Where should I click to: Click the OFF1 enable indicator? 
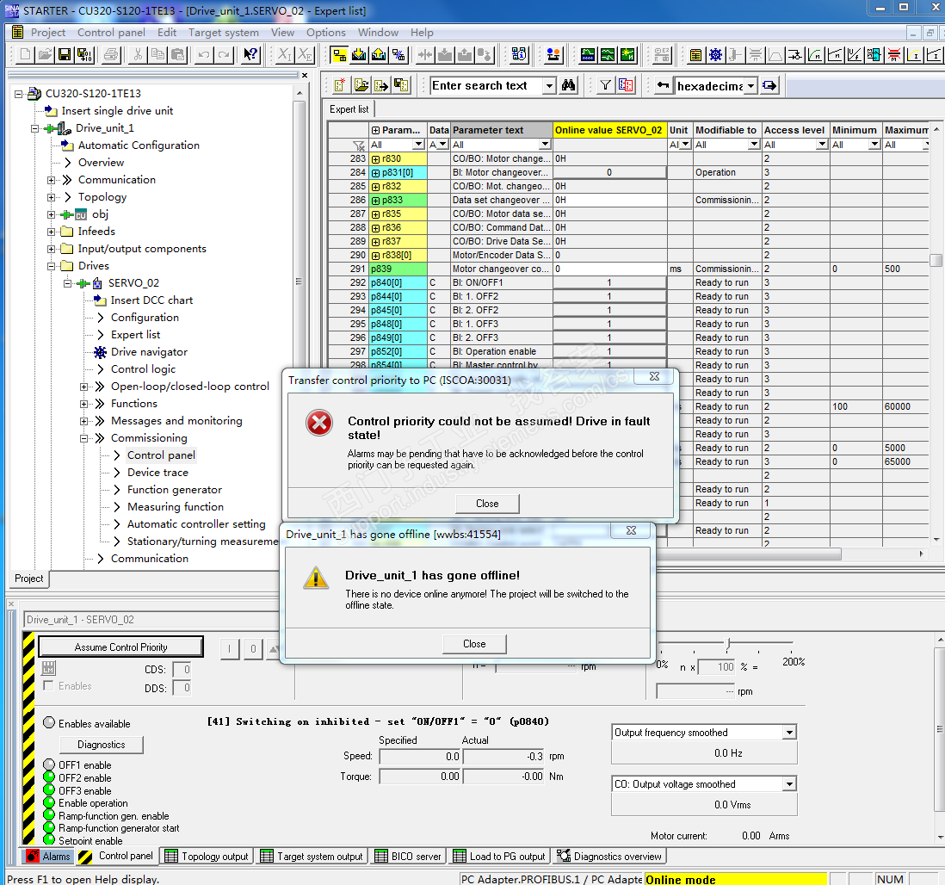[49, 764]
